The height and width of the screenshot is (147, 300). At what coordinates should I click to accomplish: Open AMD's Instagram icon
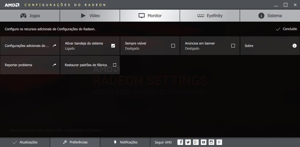[211, 142]
